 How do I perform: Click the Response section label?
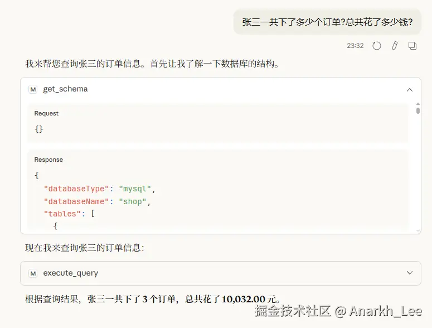coord(48,160)
